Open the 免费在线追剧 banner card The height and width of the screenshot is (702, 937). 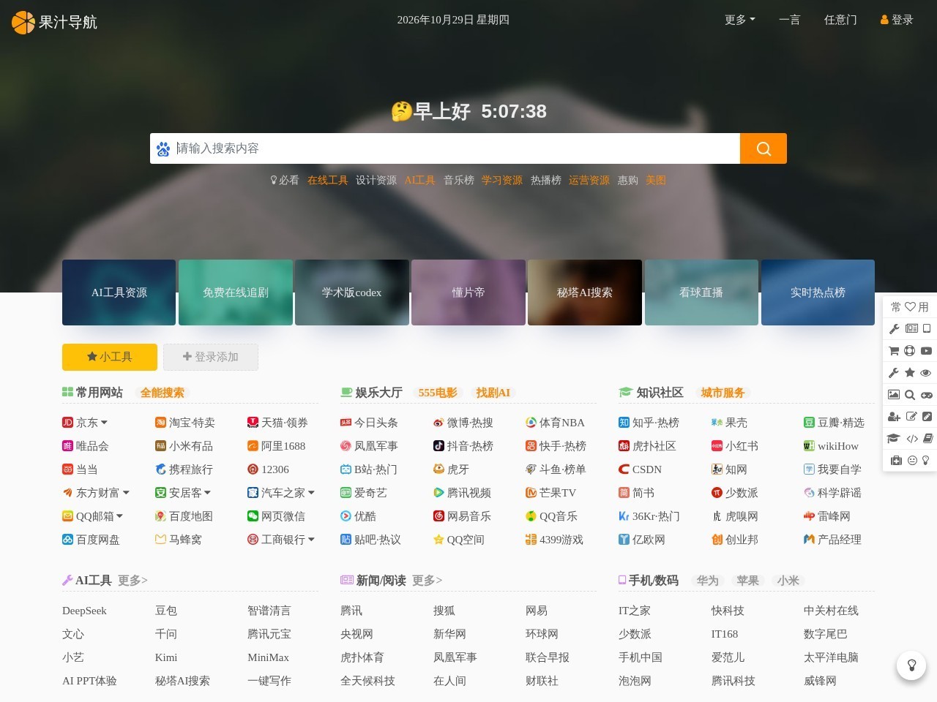click(236, 292)
